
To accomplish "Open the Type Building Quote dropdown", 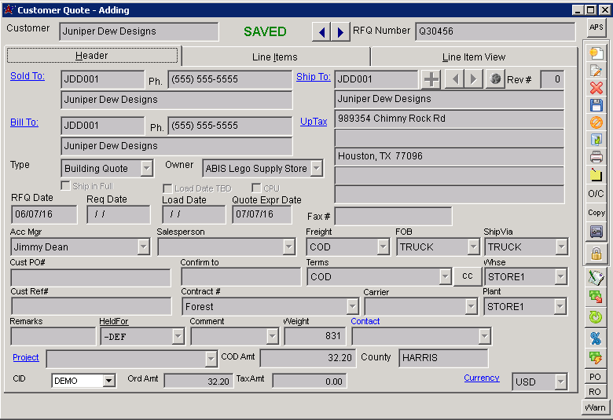I will 146,168.
